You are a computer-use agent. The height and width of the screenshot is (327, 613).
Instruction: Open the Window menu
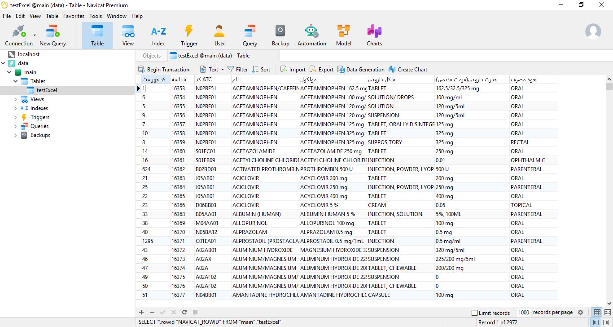(117, 16)
